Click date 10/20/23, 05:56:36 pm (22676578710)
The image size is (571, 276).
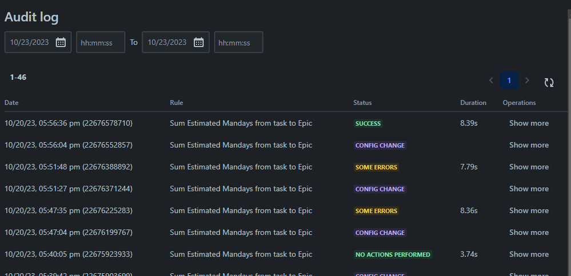tap(69, 123)
